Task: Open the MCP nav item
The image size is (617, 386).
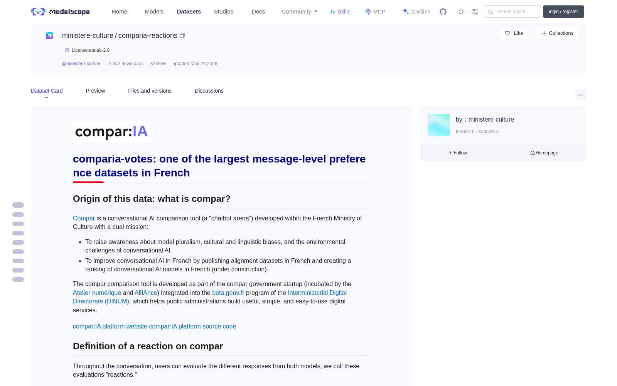Action: click(375, 12)
